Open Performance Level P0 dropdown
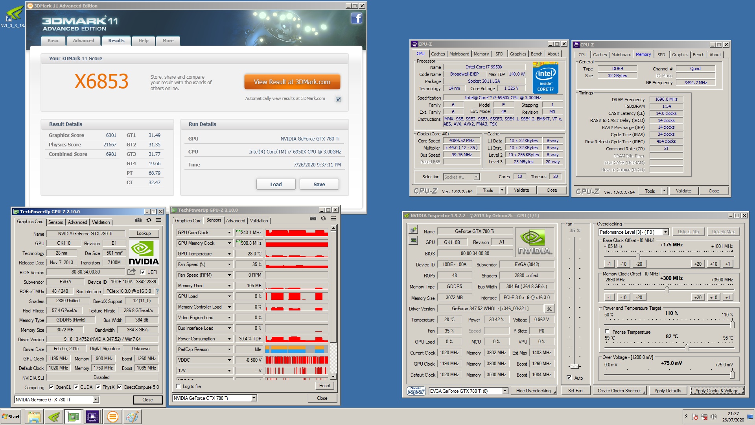Screen dimensions: 755x425 coord(665,232)
